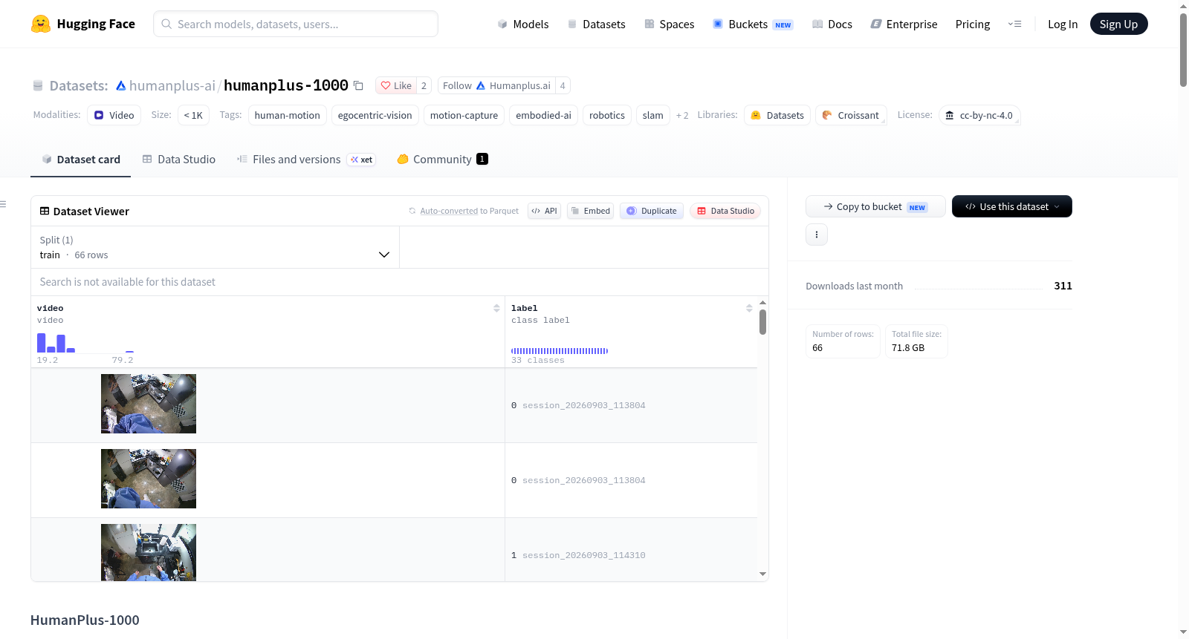Screen dimensions: 1189x639
Task: Open the humanplus-ai organization link
Action: click(x=172, y=85)
